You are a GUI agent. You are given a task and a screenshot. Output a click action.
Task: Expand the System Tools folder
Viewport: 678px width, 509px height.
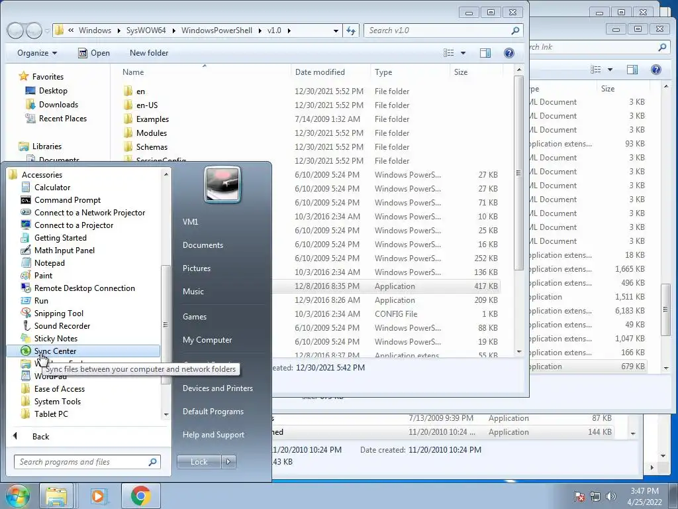pos(57,401)
